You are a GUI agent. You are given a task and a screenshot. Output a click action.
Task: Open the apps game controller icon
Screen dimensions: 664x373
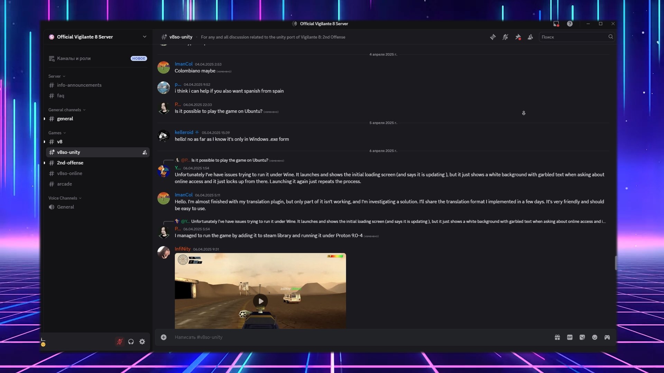[x=607, y=337]
